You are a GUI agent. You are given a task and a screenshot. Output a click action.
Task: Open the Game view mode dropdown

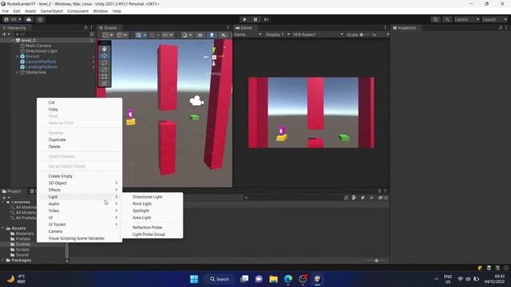coord(248,34)
